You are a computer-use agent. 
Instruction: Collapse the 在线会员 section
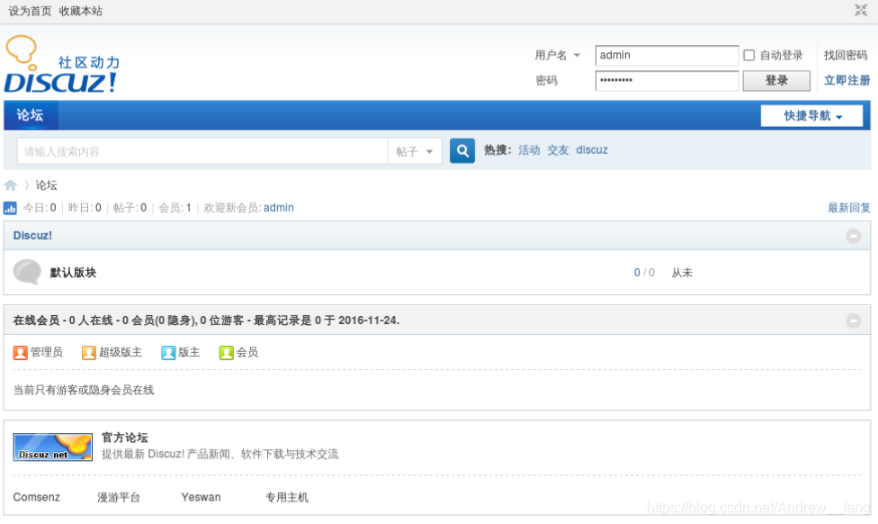853,321
